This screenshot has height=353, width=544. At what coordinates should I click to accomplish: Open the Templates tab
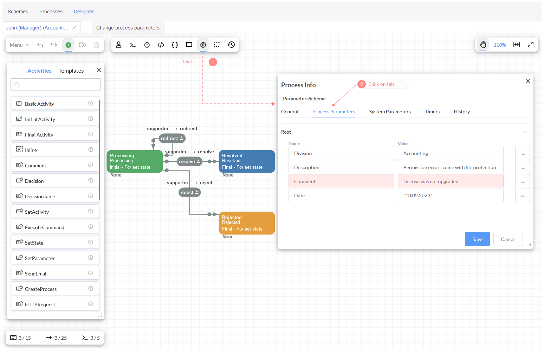(x=71, y=71)
